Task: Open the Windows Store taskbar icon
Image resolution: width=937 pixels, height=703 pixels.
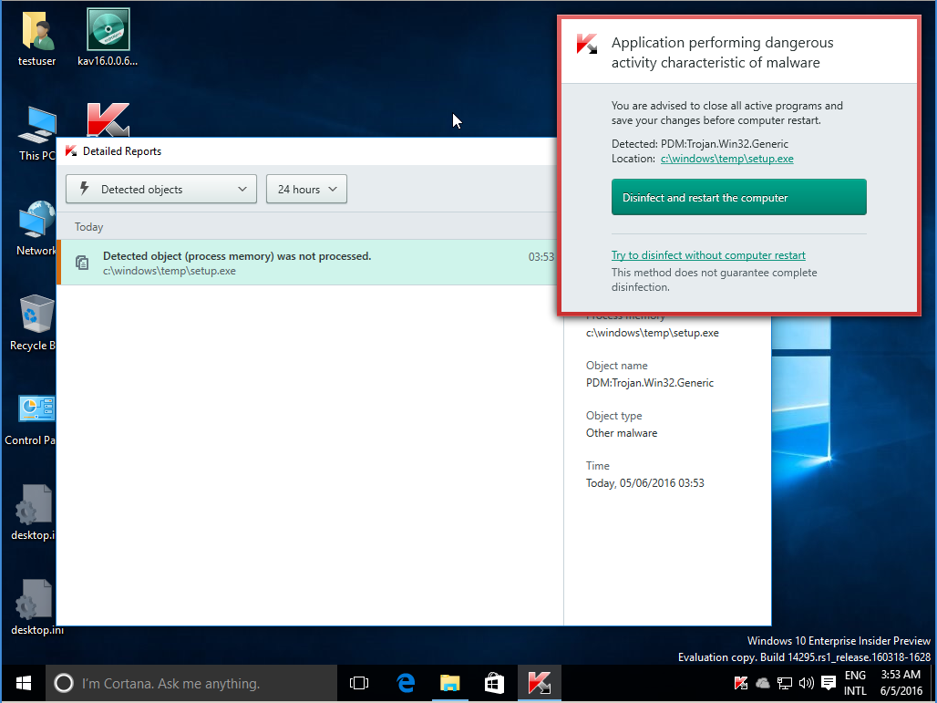Action: 494,683
